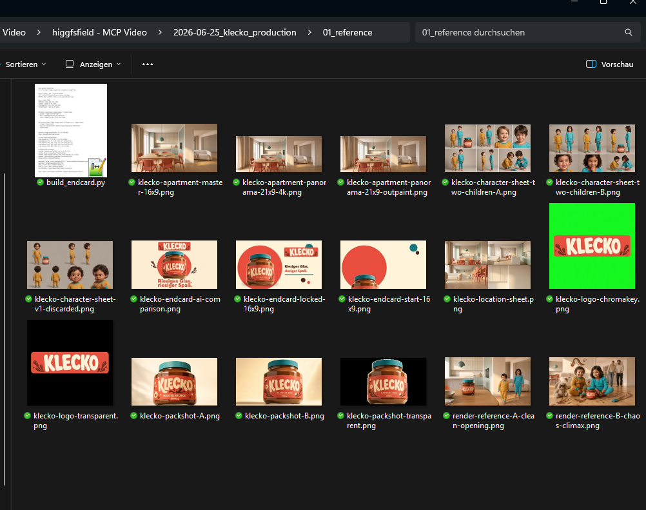This screenshot has height=510, width=646.
Task: Click the search magnifier icon
Action: [x=629, y=32]
